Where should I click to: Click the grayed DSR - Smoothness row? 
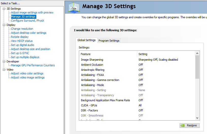tap(137, 115)
